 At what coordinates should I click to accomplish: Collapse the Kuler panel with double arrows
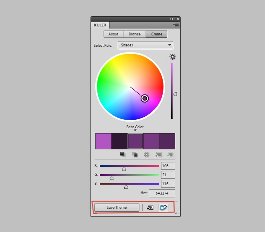[172, 19]
